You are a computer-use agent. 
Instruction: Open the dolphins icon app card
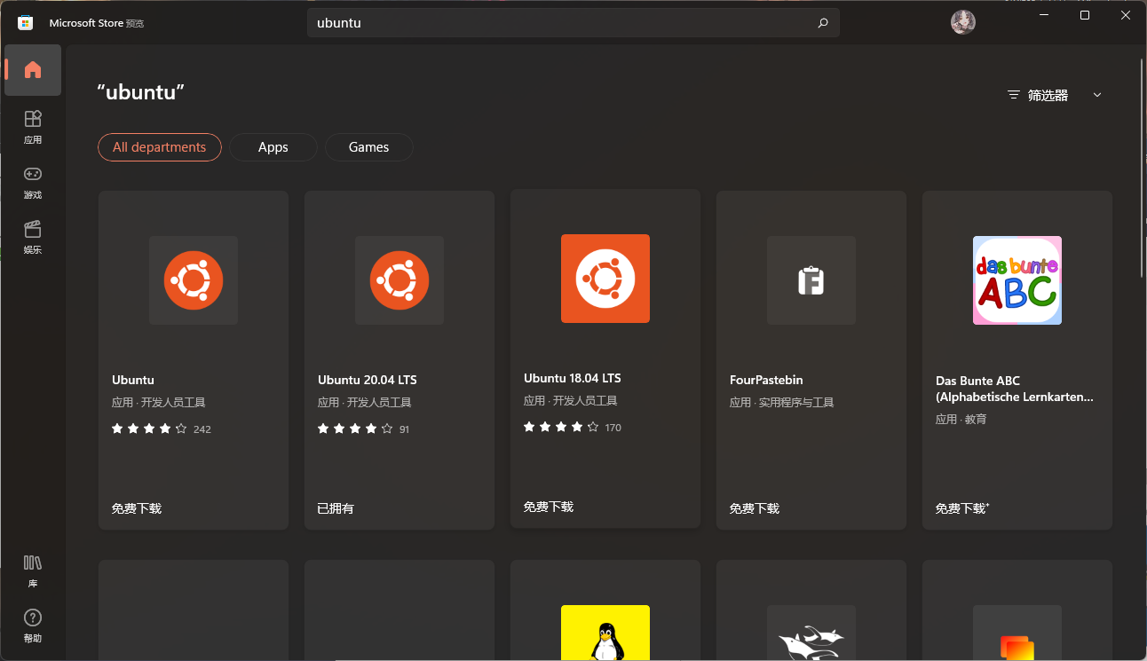point(811,610)
